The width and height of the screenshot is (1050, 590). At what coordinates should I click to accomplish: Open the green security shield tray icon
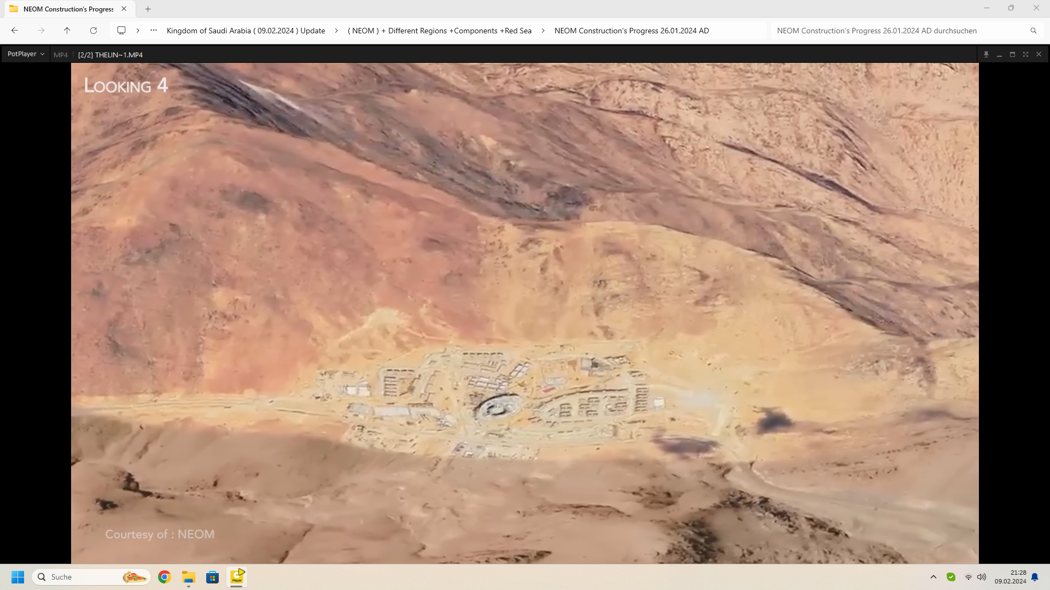coord(951,577)
